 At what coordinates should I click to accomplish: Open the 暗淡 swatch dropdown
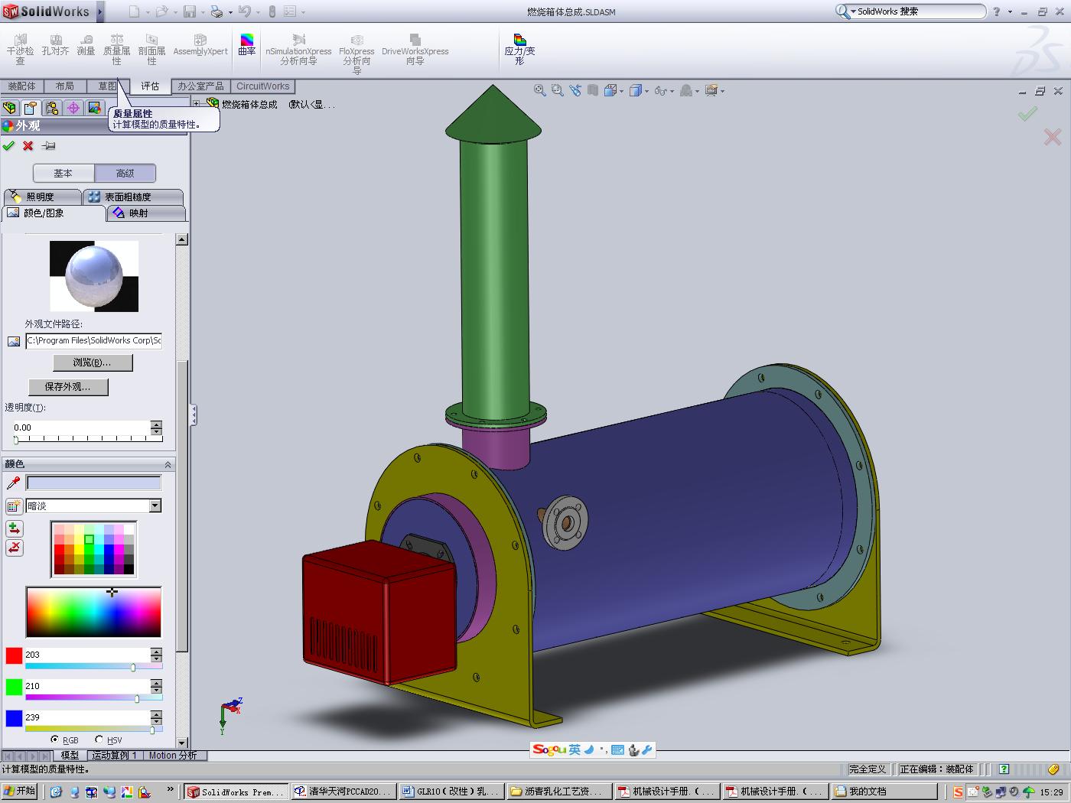pyautogui.click(x=155, y=506)
